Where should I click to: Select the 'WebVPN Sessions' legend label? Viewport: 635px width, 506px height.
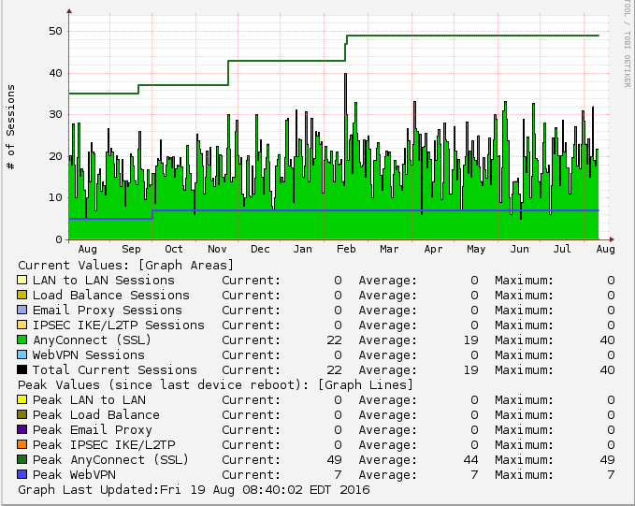point(89,355)
